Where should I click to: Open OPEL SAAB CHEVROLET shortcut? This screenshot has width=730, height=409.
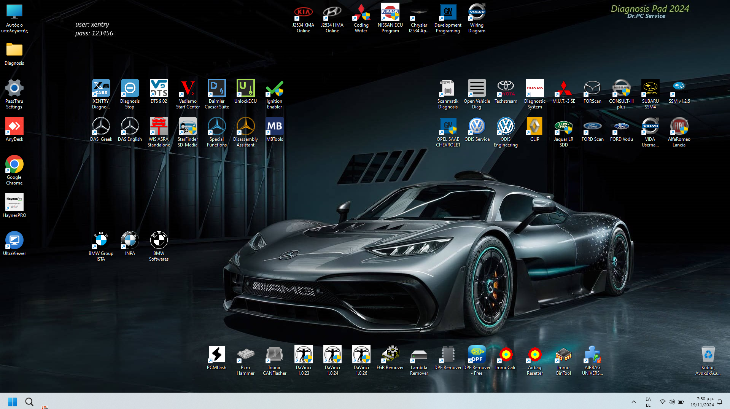448,132
